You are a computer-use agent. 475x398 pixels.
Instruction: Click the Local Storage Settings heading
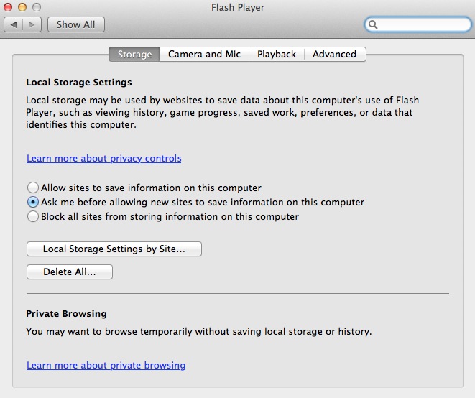79,83
